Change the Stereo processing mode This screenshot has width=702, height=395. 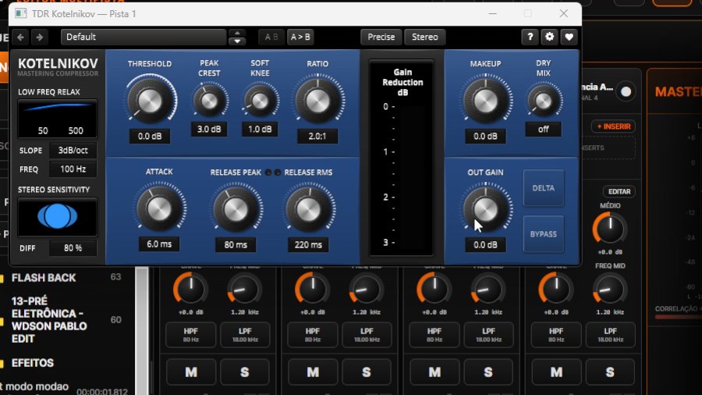click(425, 37)
